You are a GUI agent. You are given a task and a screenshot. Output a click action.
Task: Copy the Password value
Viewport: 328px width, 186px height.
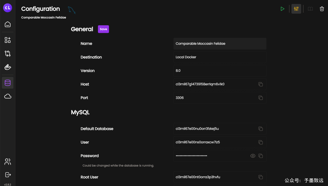point(261,156)
